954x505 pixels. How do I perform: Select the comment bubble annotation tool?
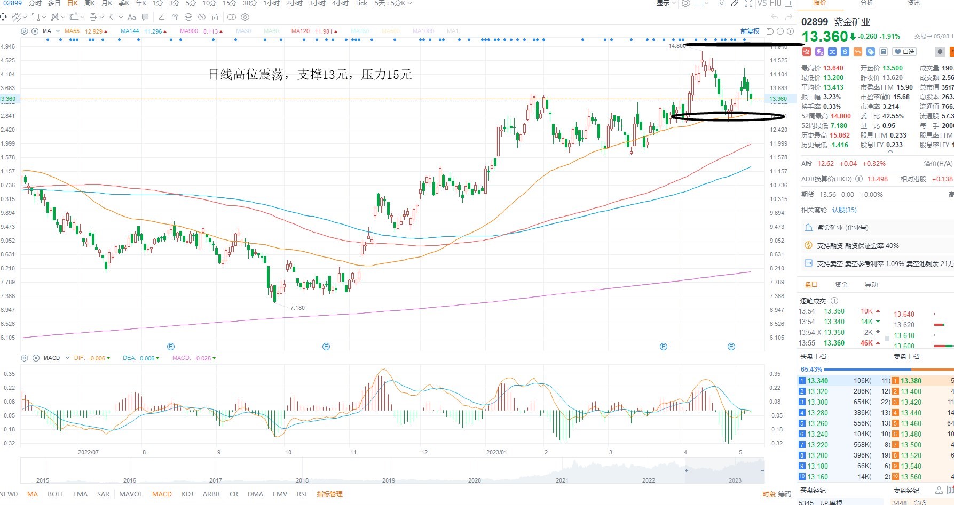coord(145,17)
